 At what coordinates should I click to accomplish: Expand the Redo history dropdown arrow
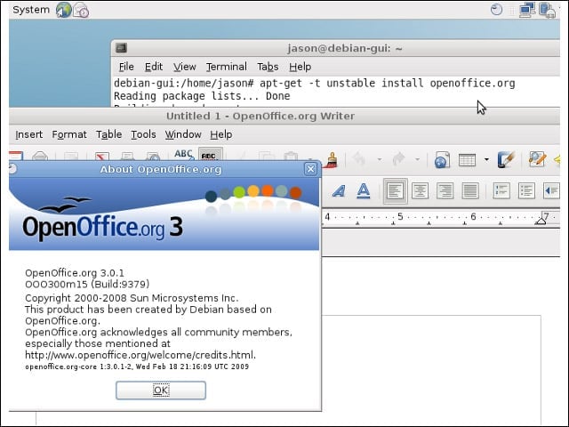[x=417, y=159]
